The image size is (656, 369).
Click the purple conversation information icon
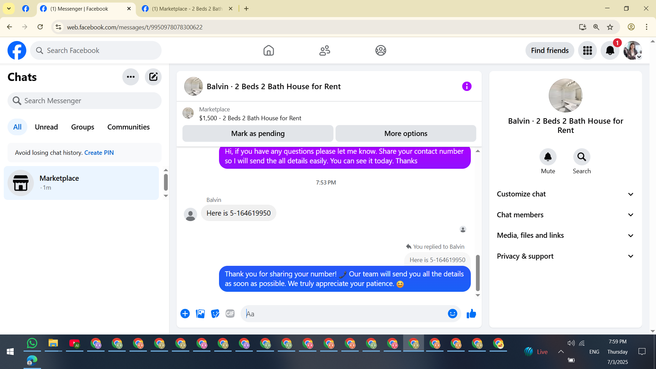click(466, 86)
